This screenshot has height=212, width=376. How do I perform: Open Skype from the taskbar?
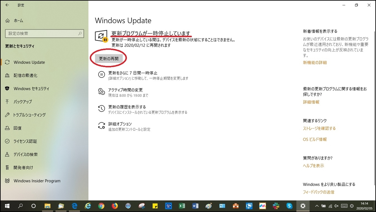tap(290, 206)
